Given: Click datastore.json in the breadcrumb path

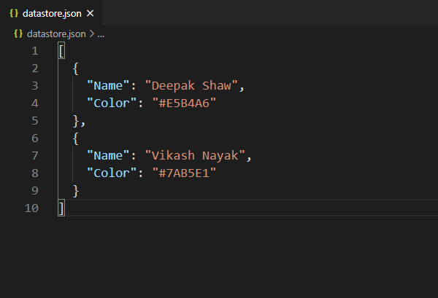Looking at the screenshot, I should (x=55, y=34).
